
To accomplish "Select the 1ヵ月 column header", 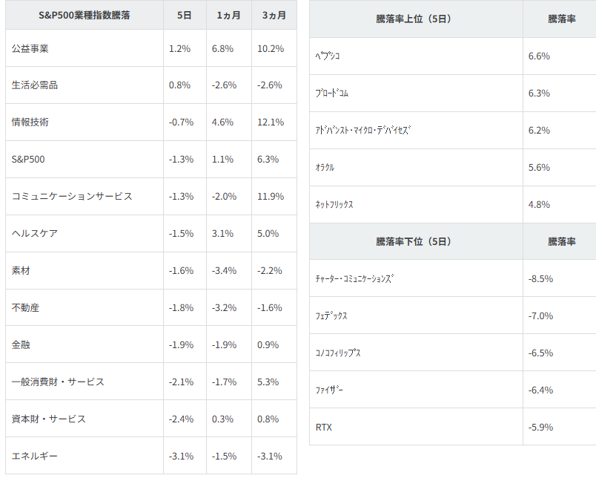I will pos(229,16).
